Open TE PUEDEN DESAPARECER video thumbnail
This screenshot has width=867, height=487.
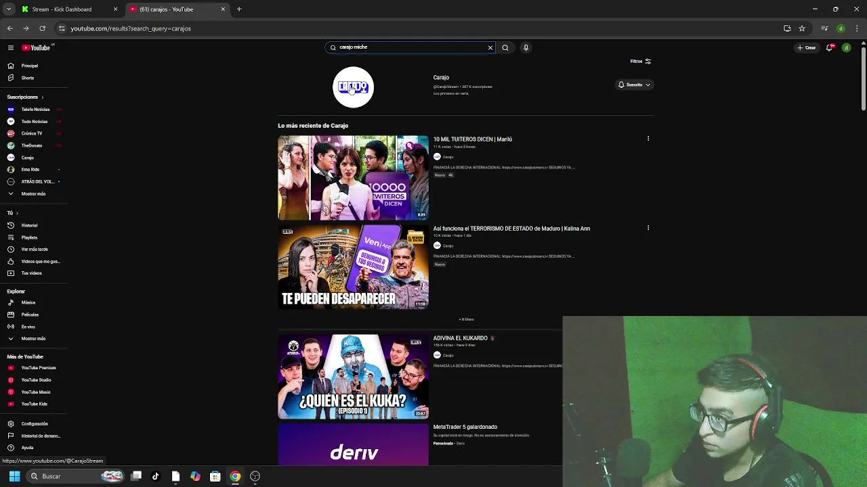pos(353,267)
